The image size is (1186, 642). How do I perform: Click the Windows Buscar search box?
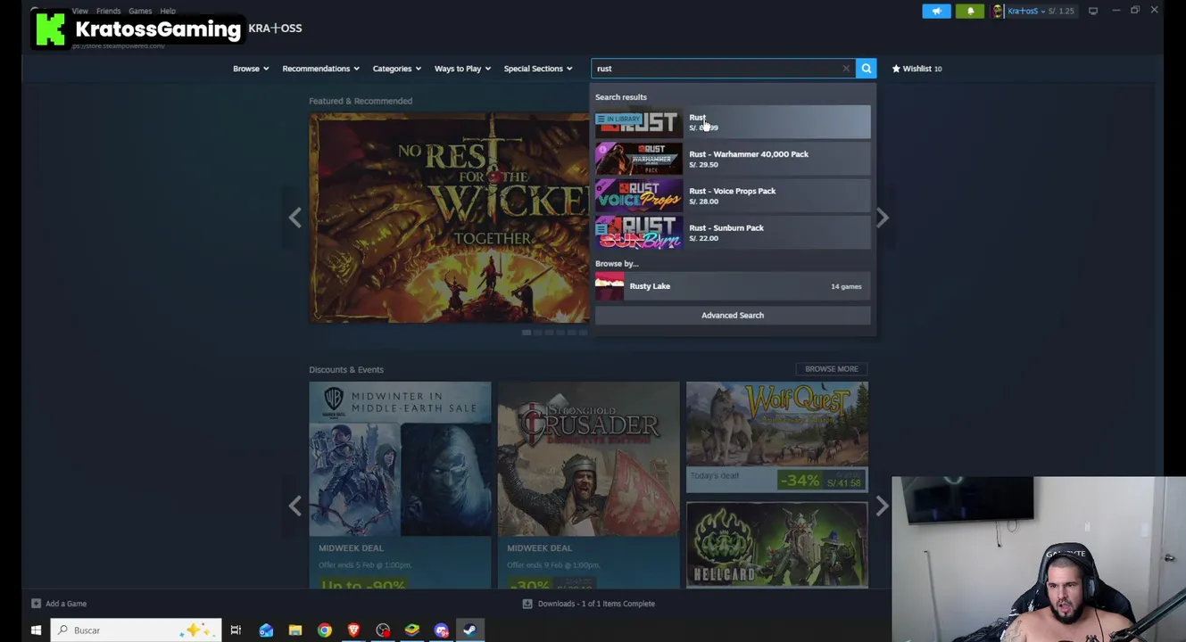136,630
